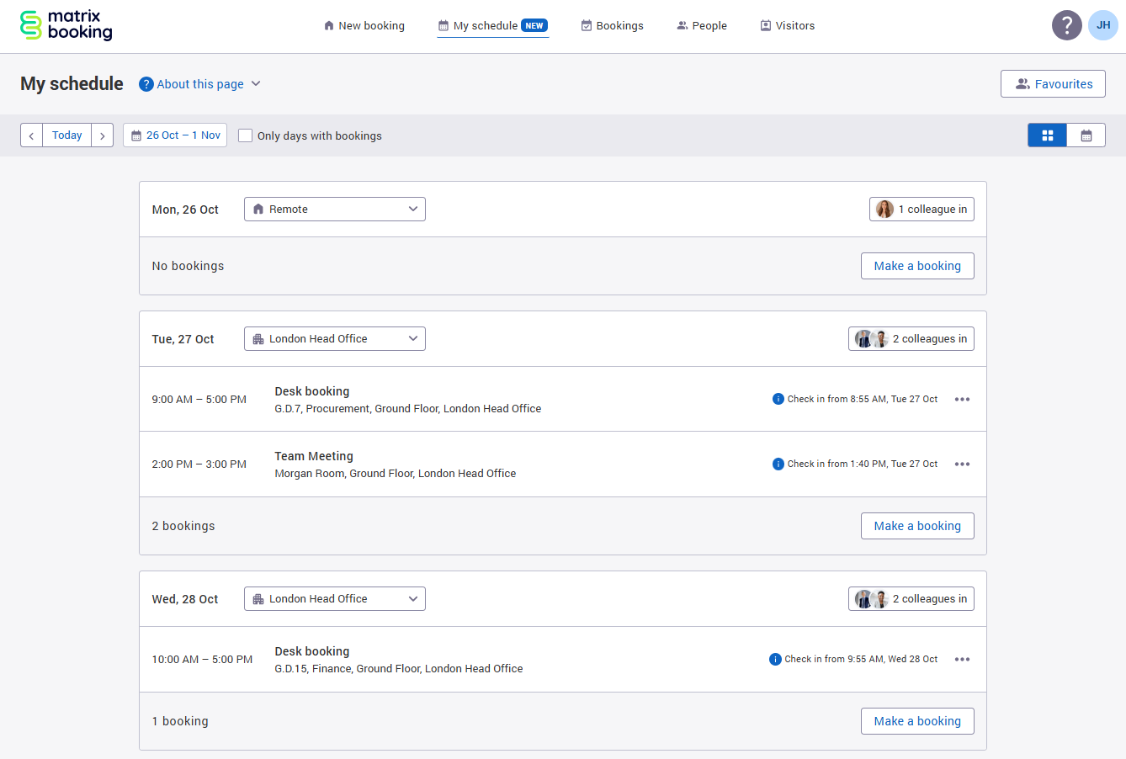
Task: Open Tuesday's London Head Office dropdown
Action: coord(335,339)
